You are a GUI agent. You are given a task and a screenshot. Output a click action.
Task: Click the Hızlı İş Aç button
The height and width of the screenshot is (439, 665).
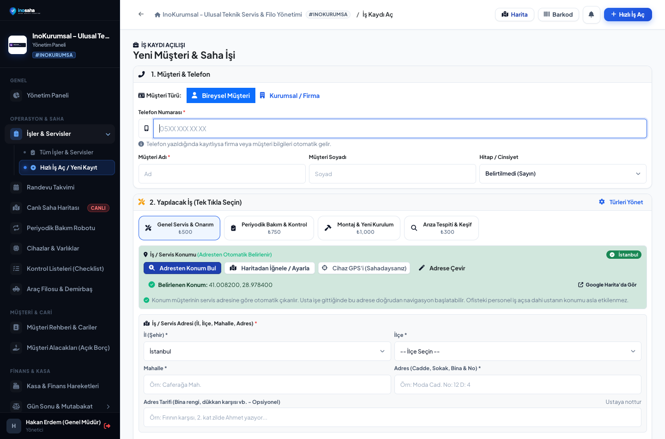pyautogui.click(x=628, y=15)
